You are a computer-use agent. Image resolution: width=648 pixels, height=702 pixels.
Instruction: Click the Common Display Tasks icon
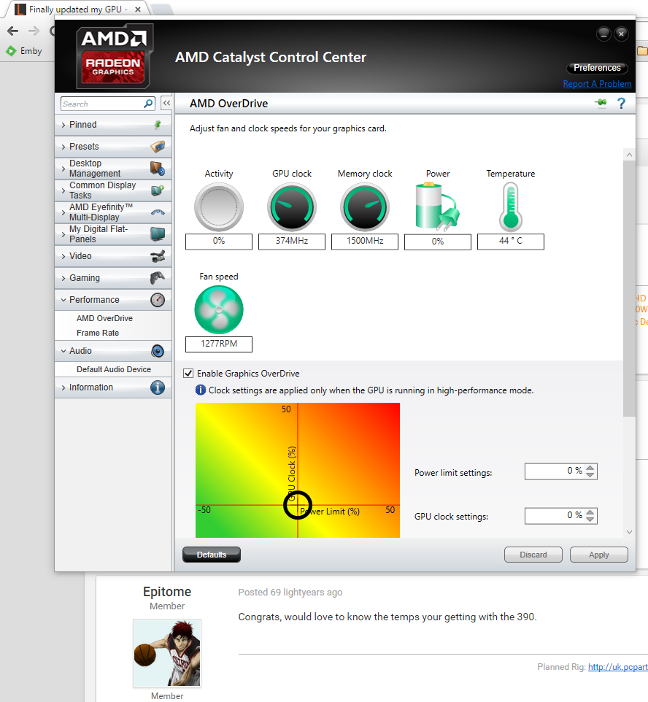(x=158, y=190)
